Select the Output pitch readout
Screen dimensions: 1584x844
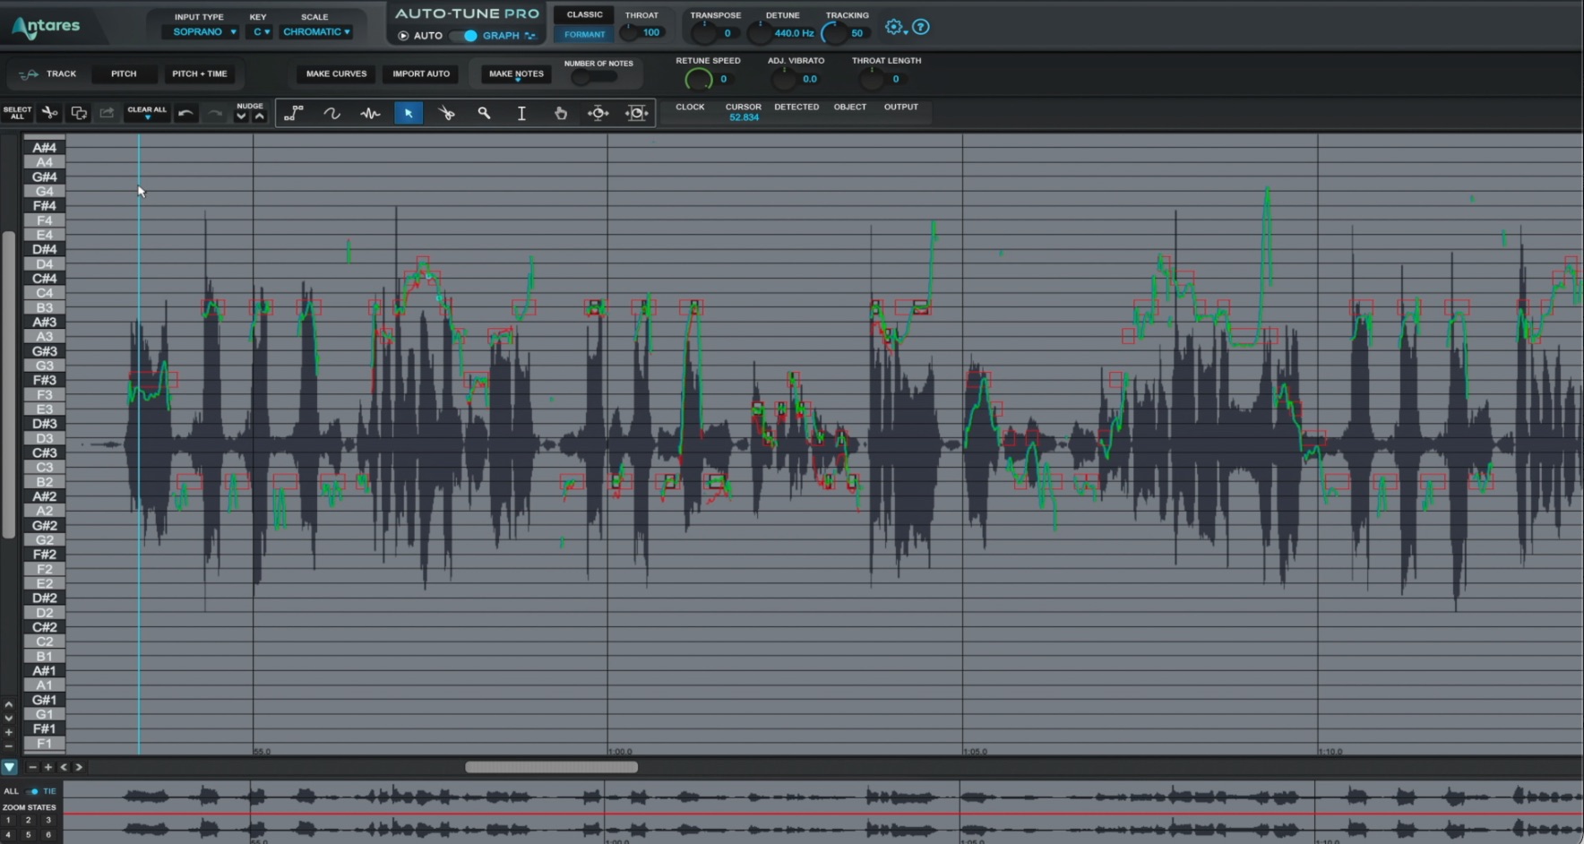901,107
